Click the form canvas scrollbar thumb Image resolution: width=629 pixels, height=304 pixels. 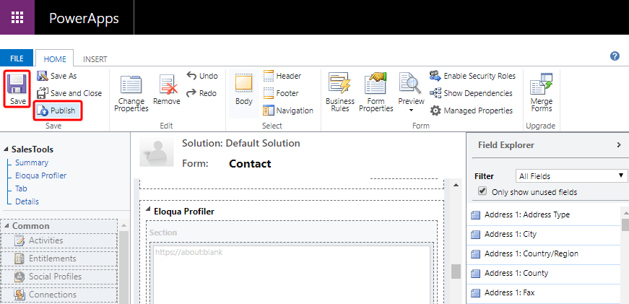click(456, 272)
